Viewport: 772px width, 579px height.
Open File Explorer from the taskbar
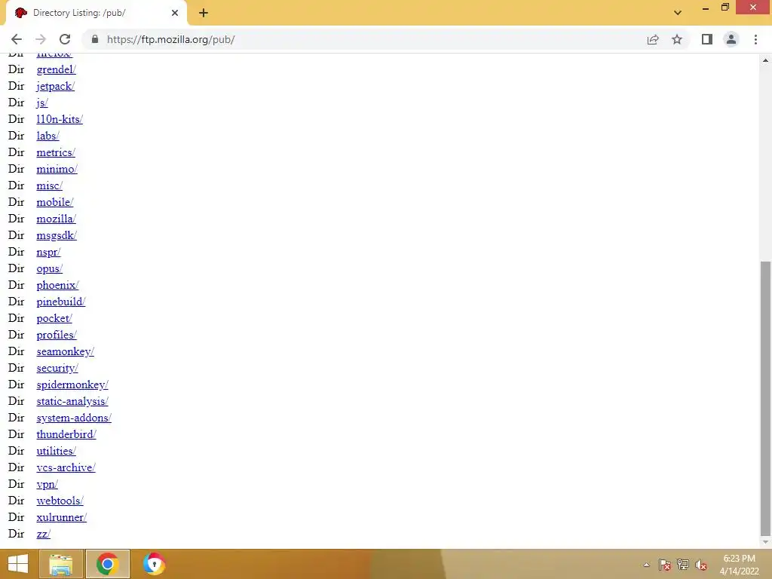pos(60,564)
